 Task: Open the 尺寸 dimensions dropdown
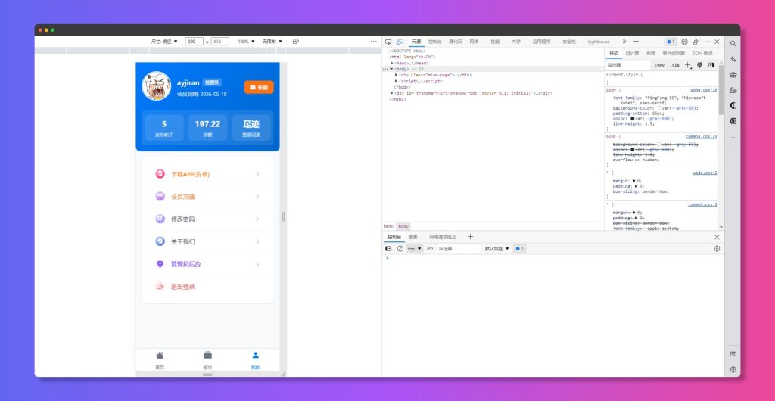[x=164, y=42]
